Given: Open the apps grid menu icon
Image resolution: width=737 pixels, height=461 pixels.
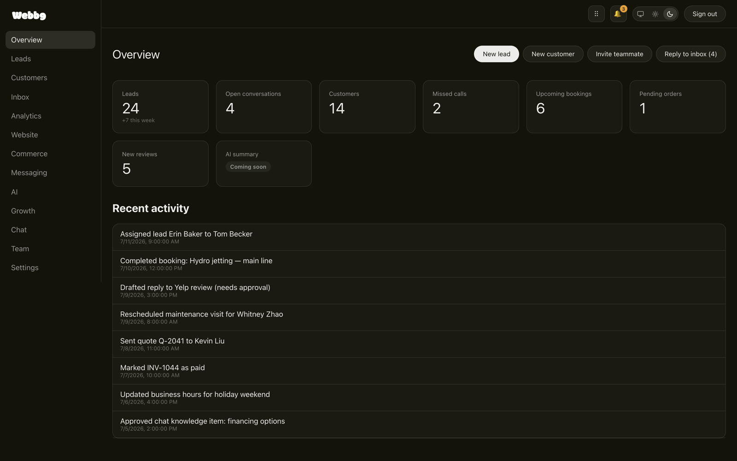Looking at the screenshot, I should (x=596, y=14).
